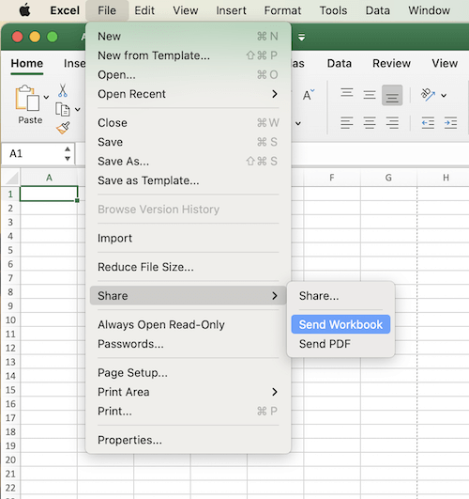Switch to the Home ribbon tab
This screenshot has height=499, width=469.
(x=26, y=63)
